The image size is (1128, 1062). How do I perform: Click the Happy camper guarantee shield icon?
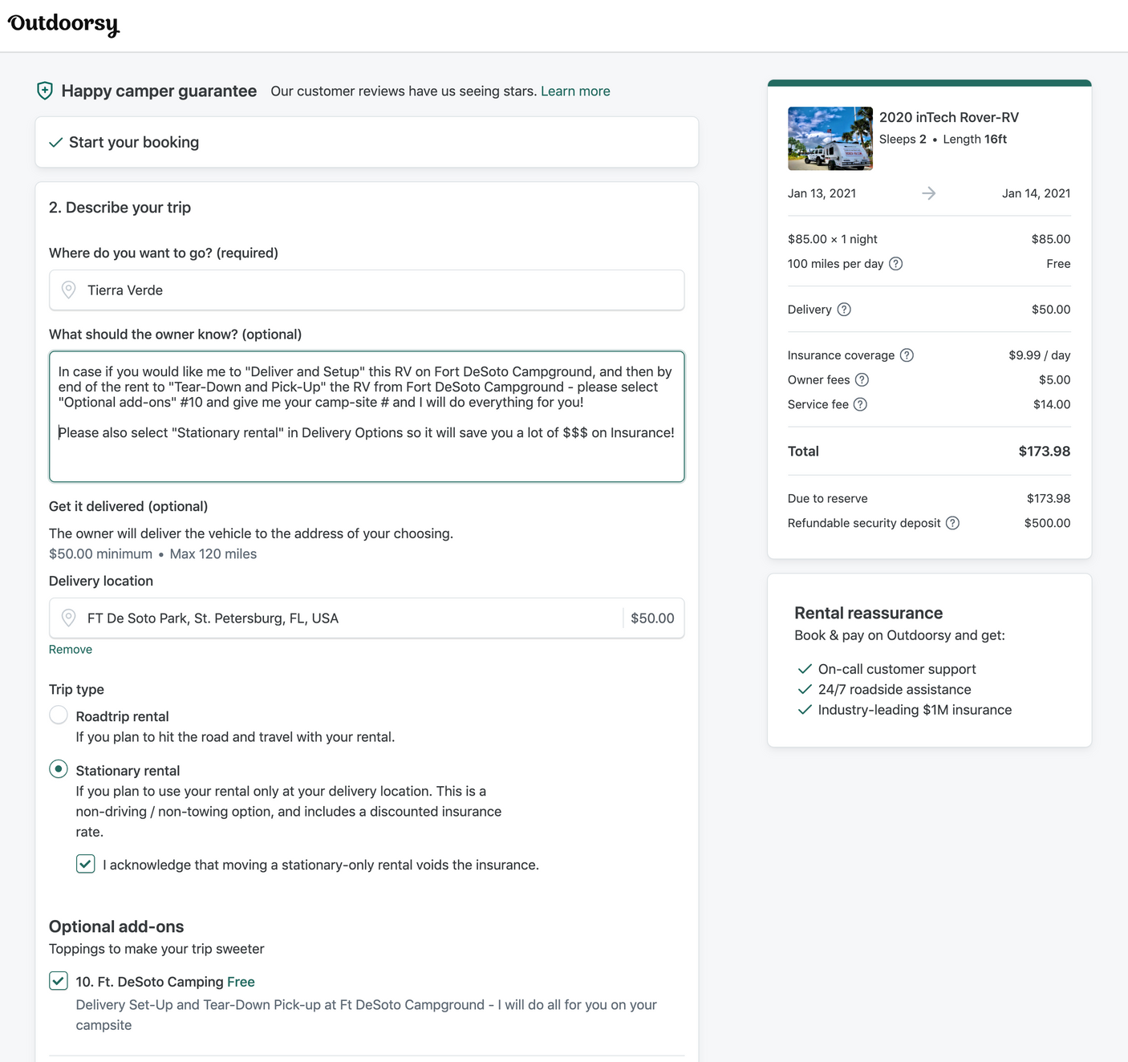point(45,91)
